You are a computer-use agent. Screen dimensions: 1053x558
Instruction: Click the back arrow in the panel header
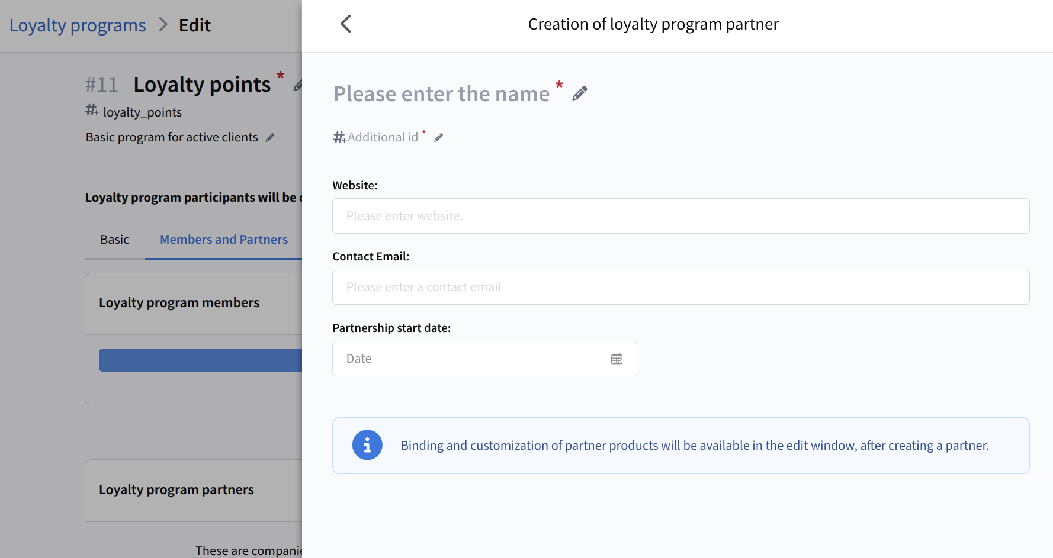pyautogui.click(x=346, y=24)
